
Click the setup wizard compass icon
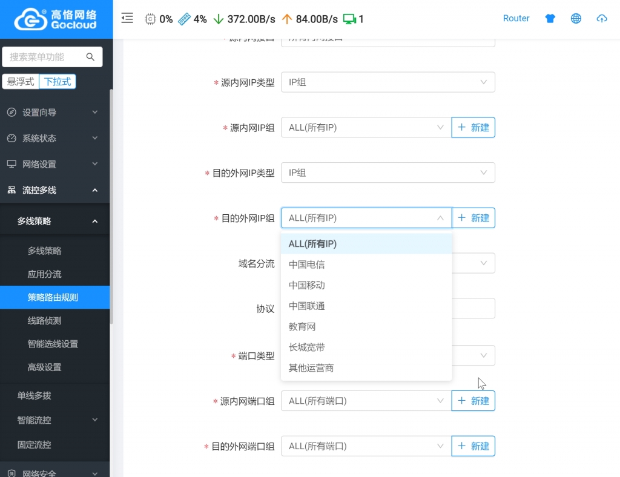coord(12,112)
